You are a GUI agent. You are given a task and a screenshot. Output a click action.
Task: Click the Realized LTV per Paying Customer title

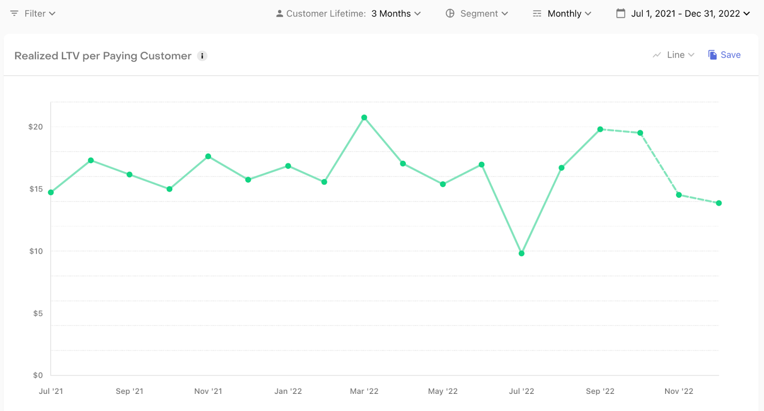[103, 56]
